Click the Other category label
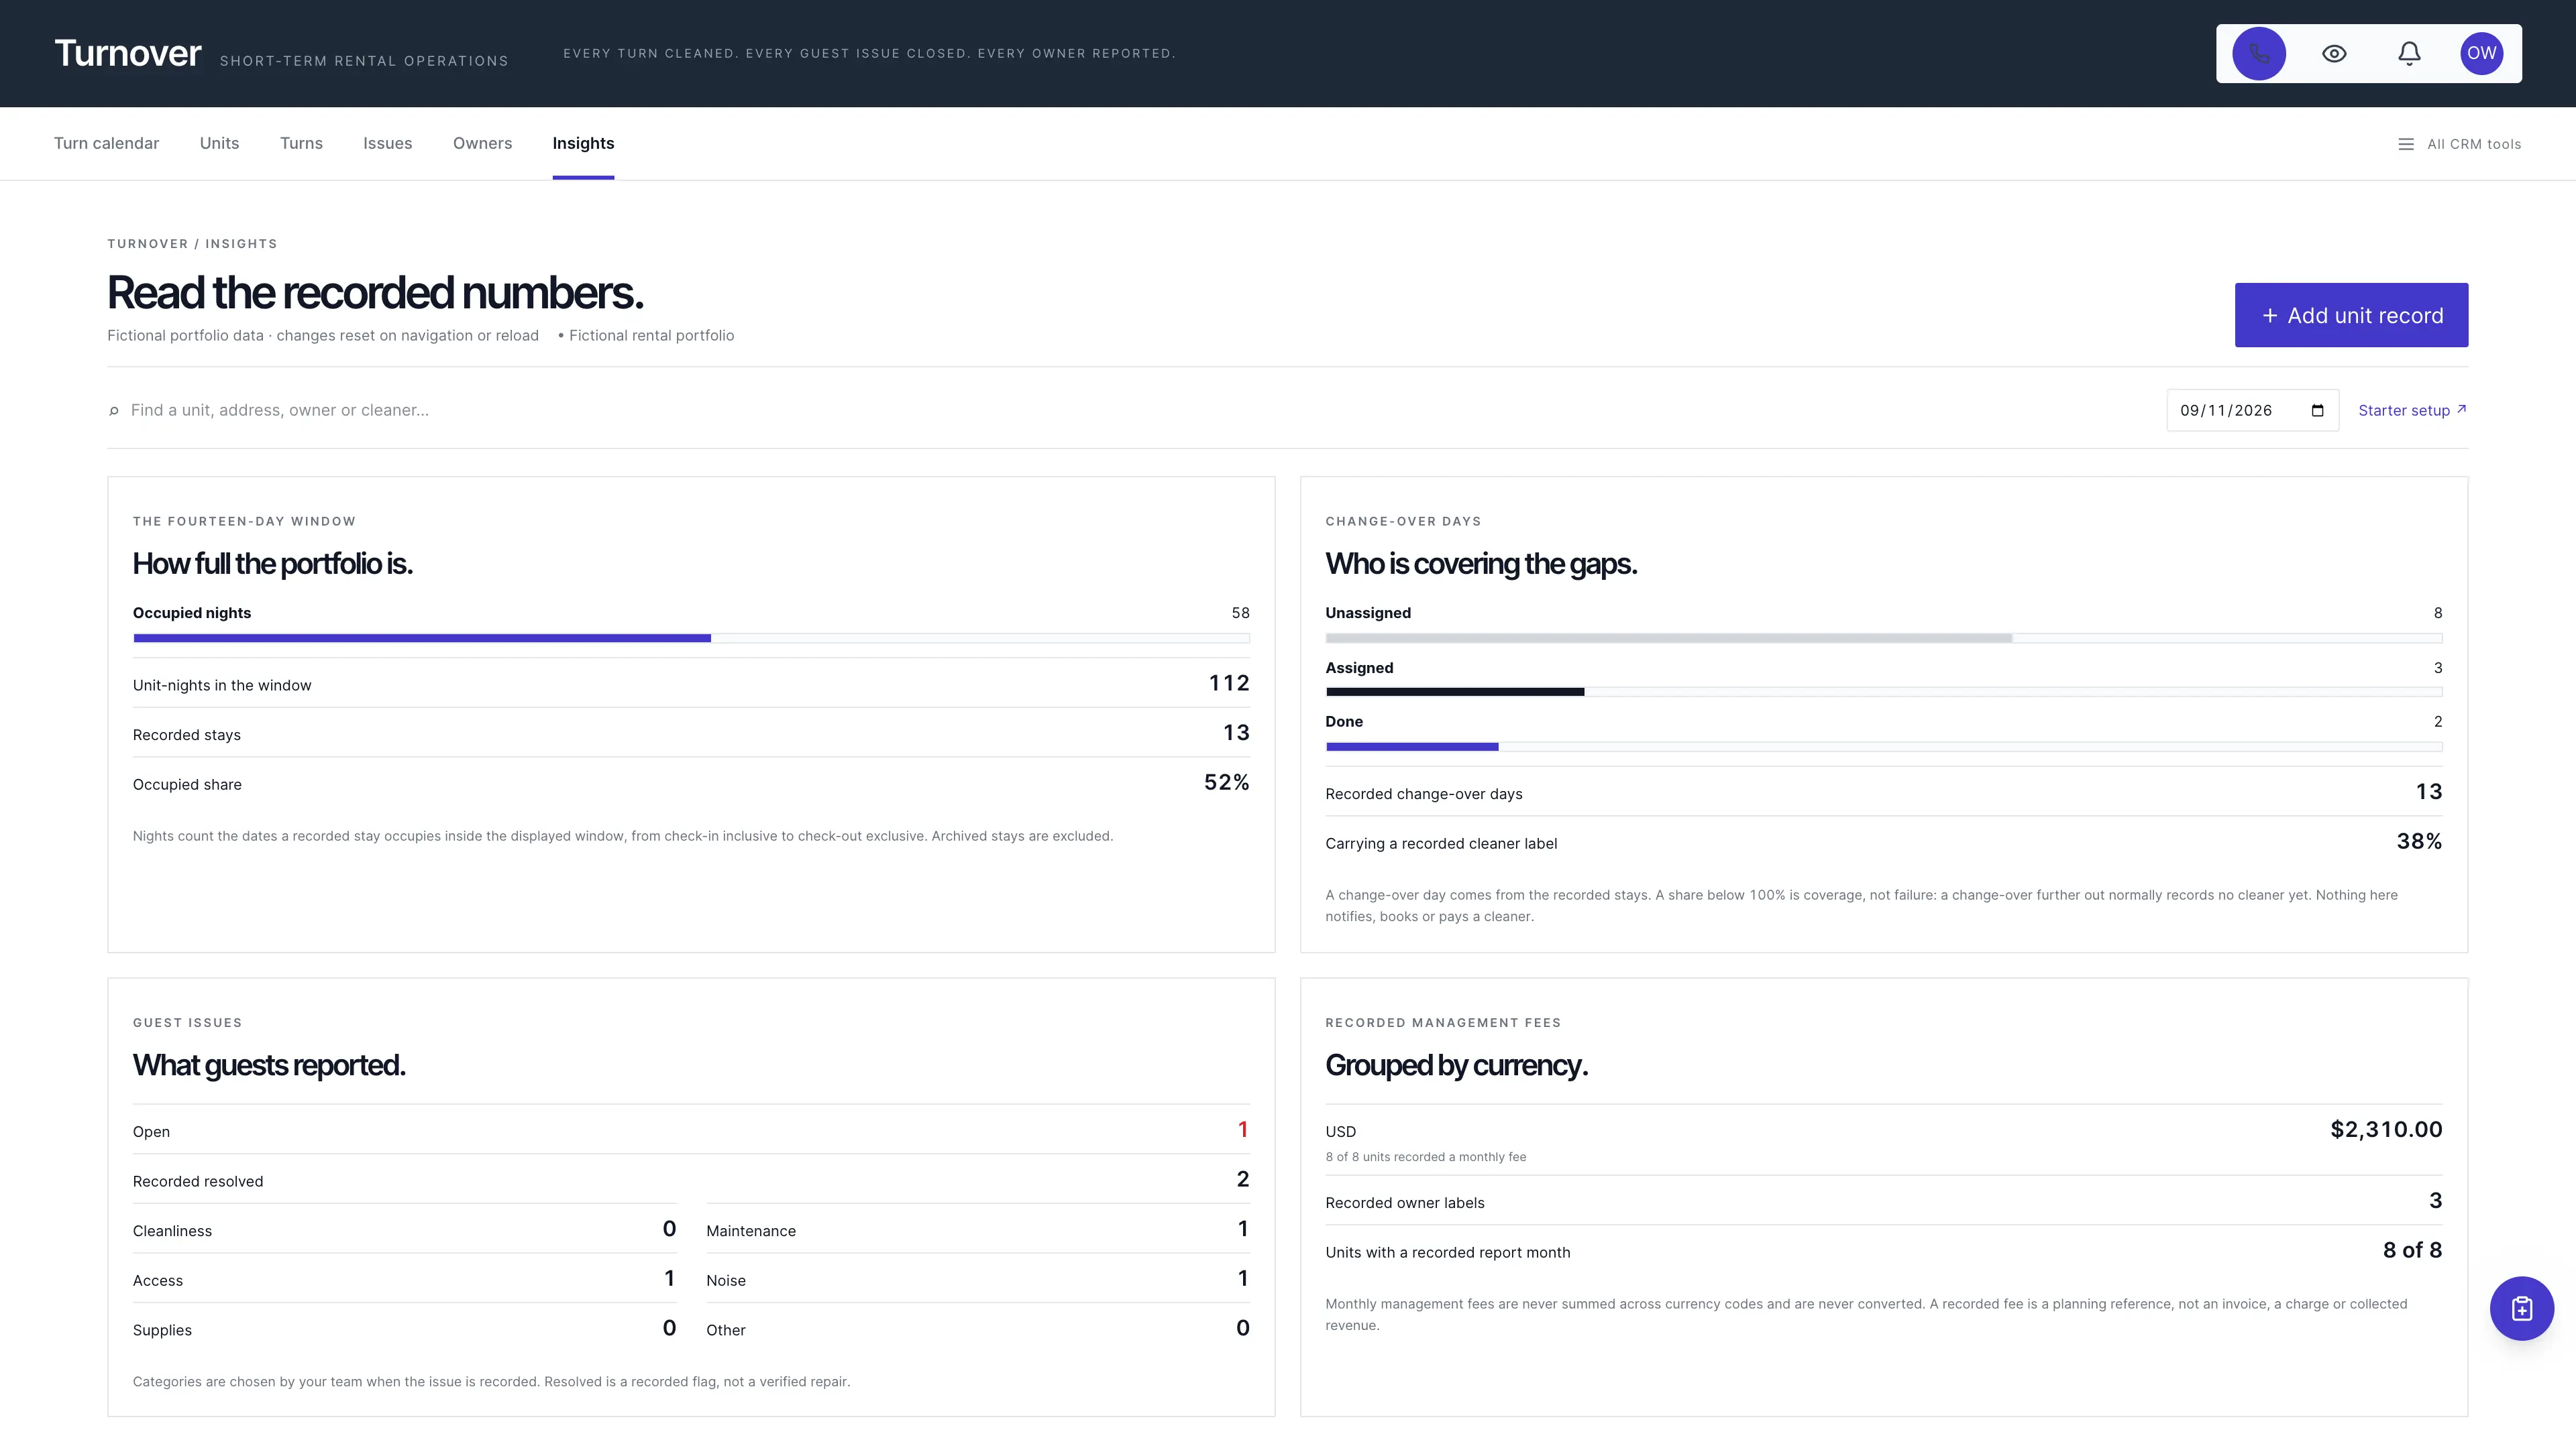This screenshot has width=2576, height=1448. point(725,1330)
